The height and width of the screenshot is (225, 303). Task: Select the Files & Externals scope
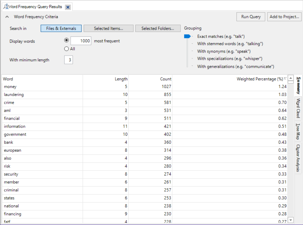coord(61,28)
